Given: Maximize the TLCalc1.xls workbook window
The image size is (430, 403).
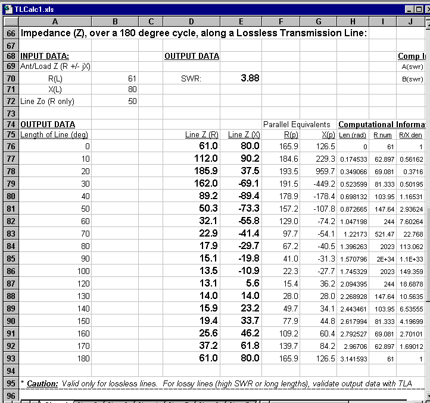Looking at the screenshot, I should 419,10.
